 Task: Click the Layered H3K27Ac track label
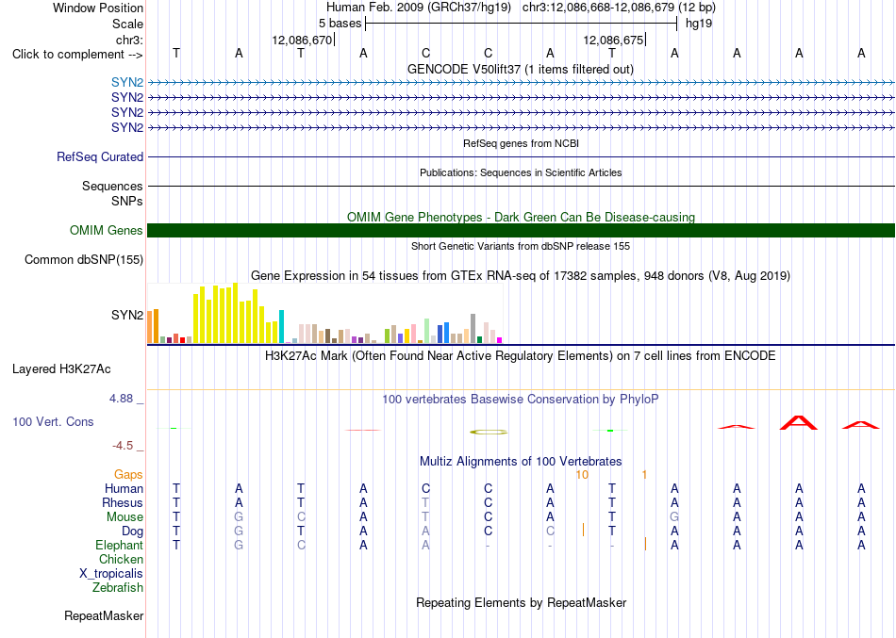pos(61,369)
